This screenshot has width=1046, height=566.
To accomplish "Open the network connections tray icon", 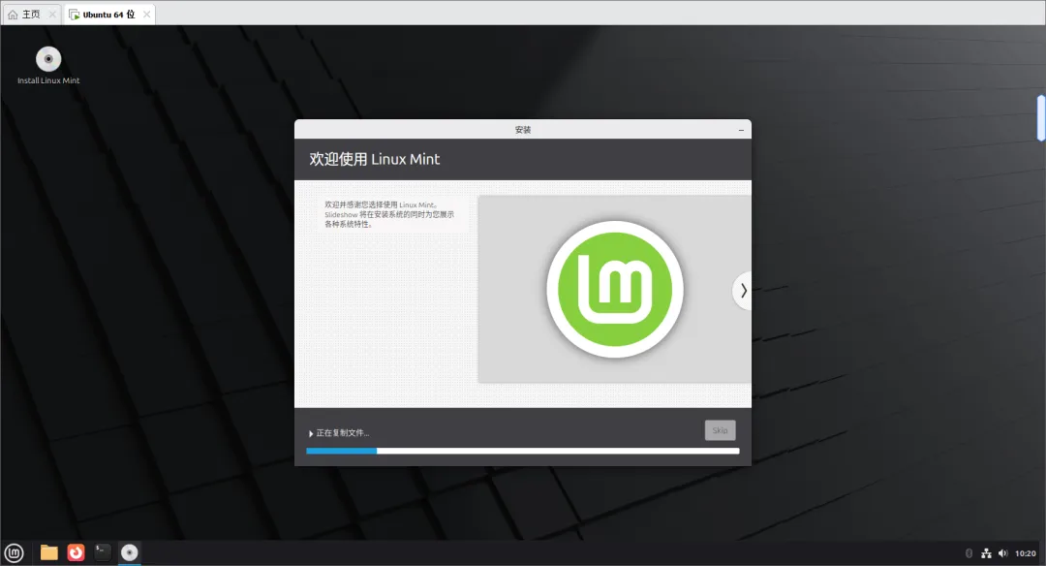I will [986, 553].
